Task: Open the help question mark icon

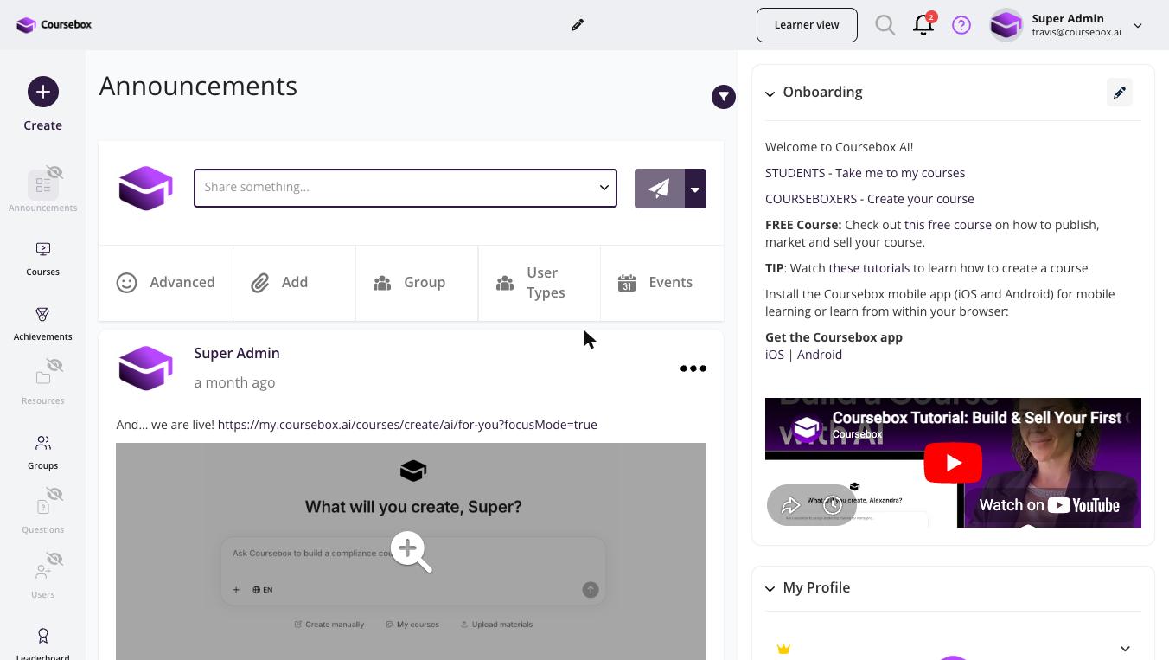Action: point(961,25)
